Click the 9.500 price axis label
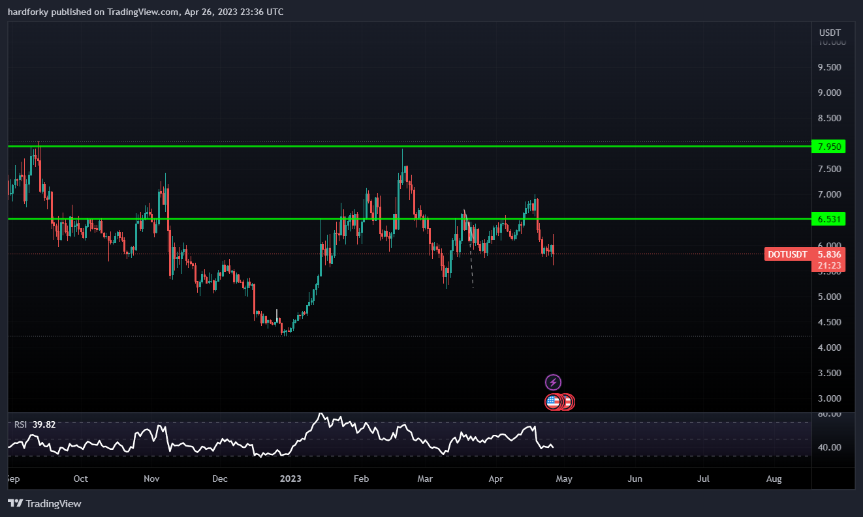The image size is (863, 517). coord(830,67)
